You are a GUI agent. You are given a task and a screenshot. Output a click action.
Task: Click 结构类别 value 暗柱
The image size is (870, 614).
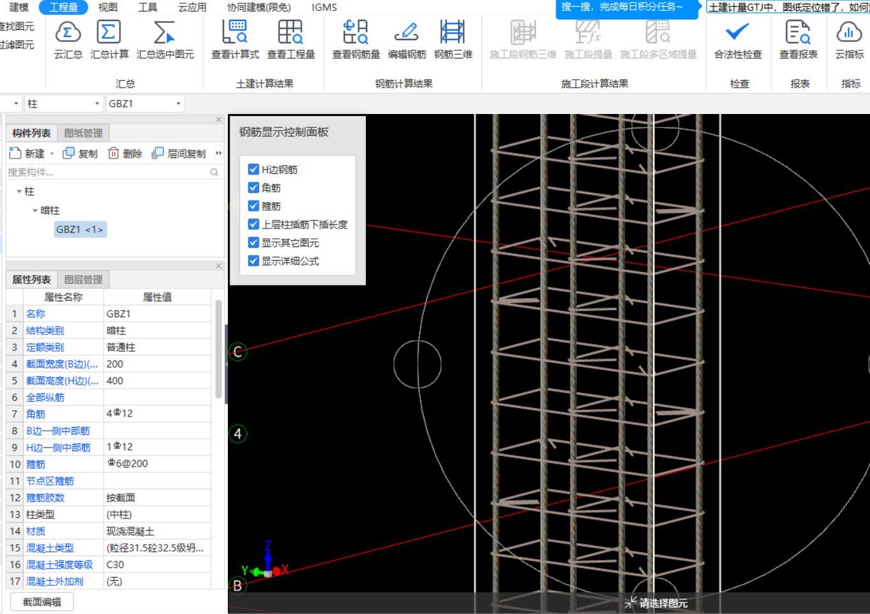tap(157, 331)
